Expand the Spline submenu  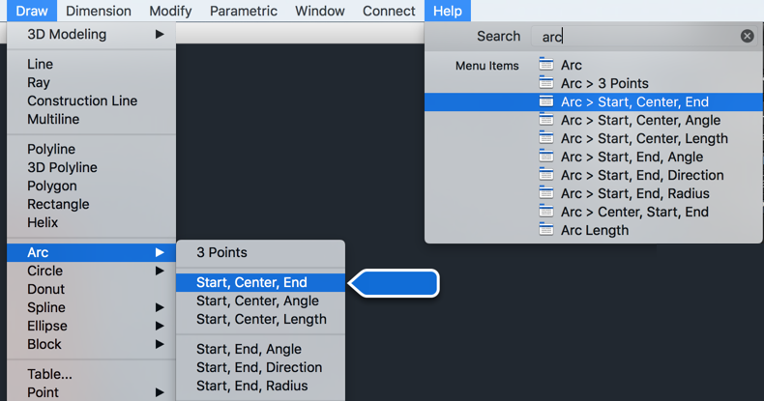[160, 307]
